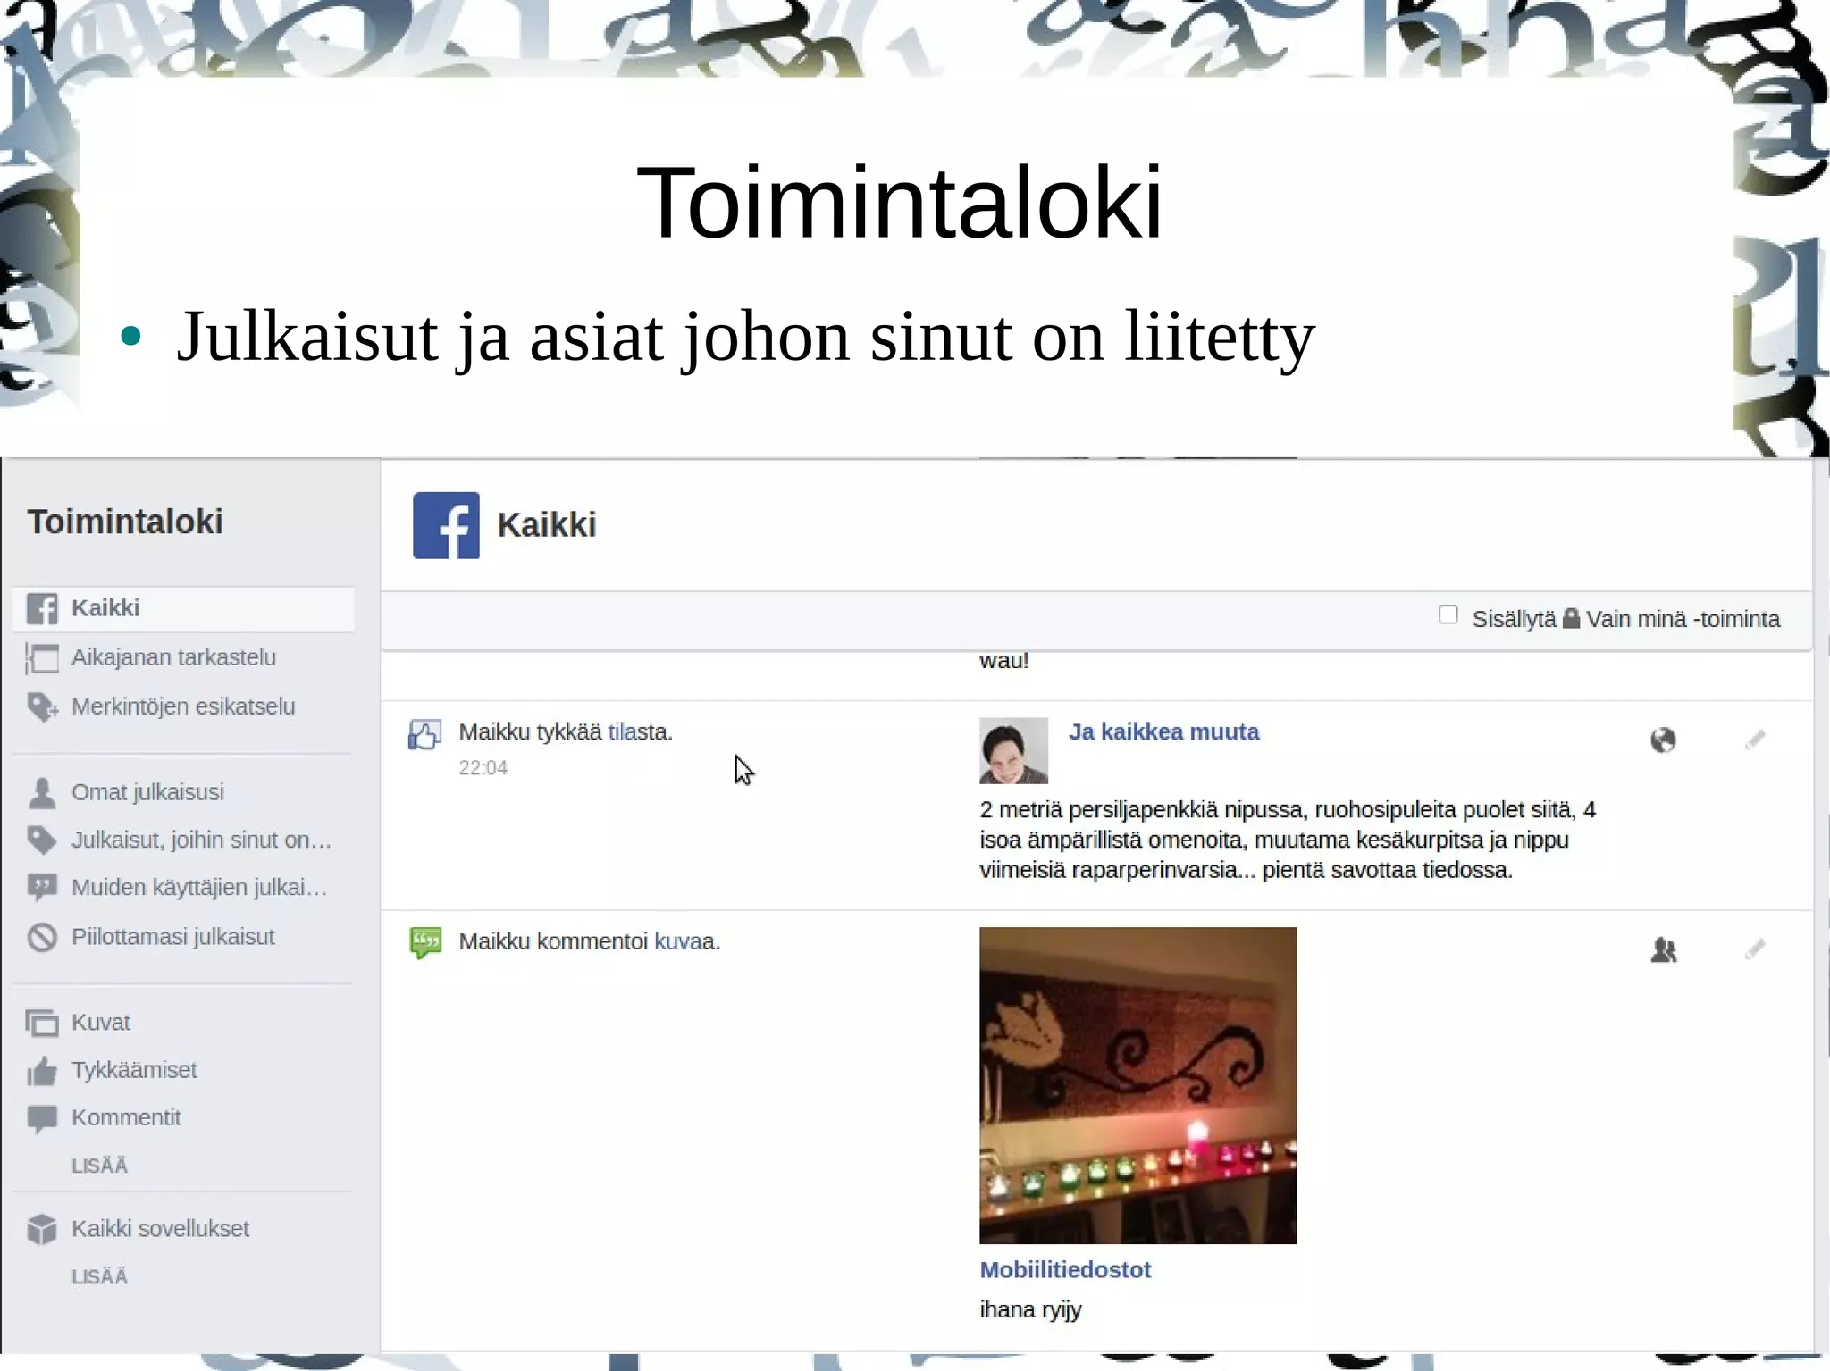Open the Kuvat filter
This screenshot has width=1830, height=1371.
tap(101, 1023)
